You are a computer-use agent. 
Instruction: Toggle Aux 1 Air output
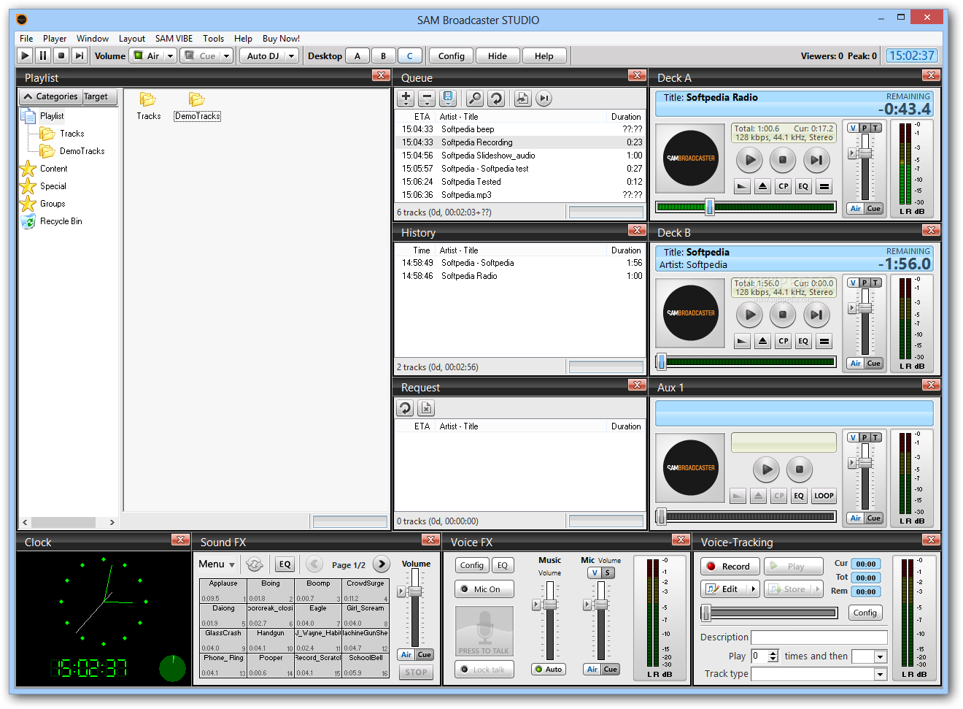tap(856, 518)
